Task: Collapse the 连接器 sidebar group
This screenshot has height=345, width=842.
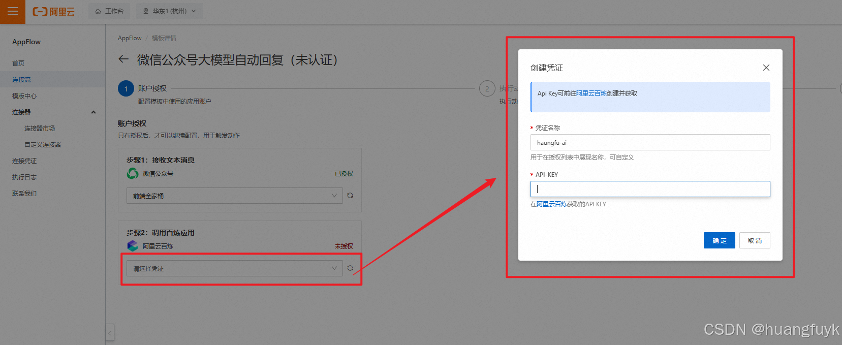Action: pyautogui.click(x=93, y=112)
